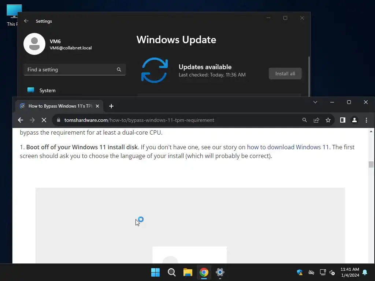
Task: Click the Find a setting search box
Action: tap(75, 70)
